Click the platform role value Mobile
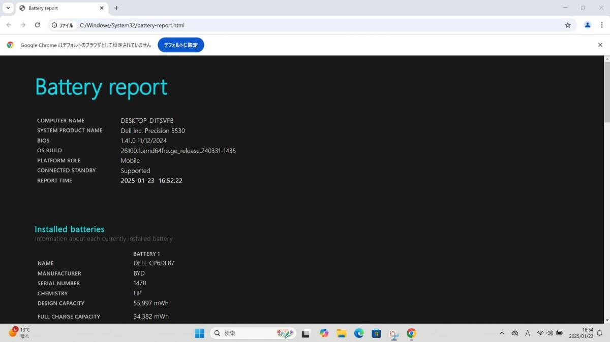 click(130, 160)
